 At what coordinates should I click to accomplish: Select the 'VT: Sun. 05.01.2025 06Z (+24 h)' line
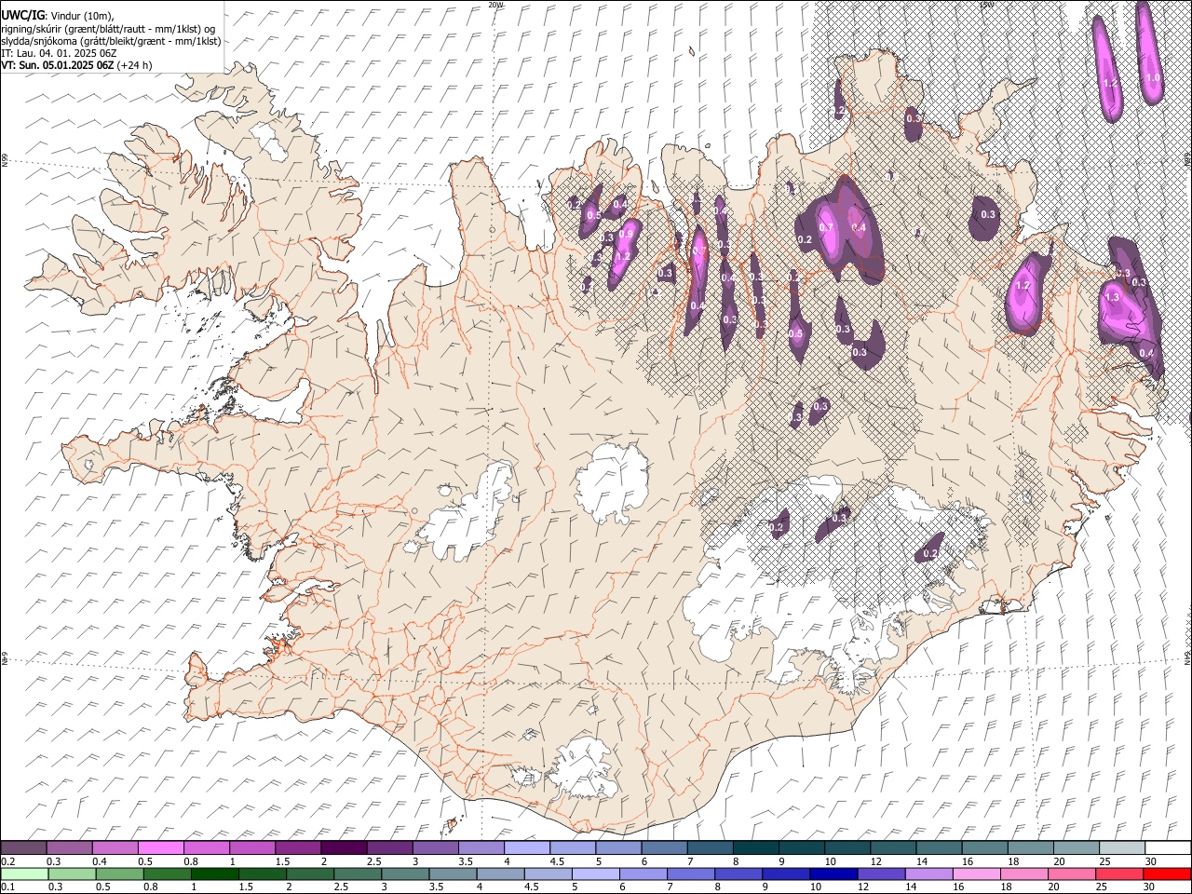[76, 65]
